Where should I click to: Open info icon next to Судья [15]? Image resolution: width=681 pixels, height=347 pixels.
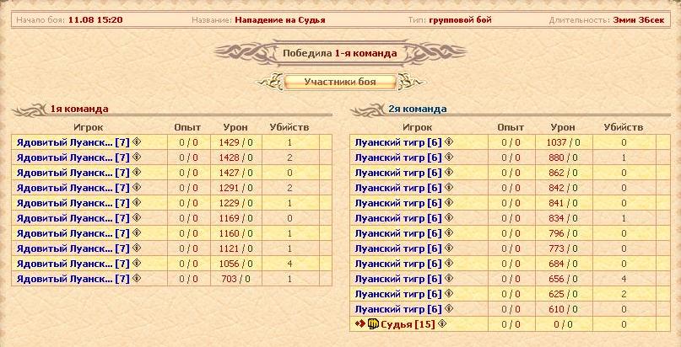[442, 323]
